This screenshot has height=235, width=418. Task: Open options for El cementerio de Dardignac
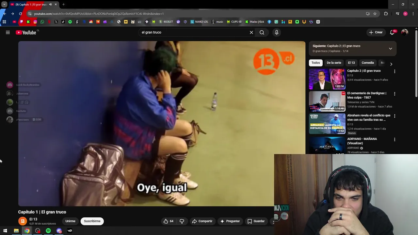pyautogui.click(x=394, y=94)
